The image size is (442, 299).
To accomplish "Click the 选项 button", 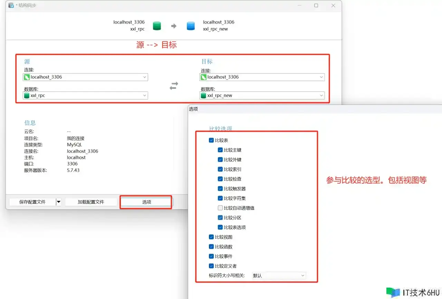I will point(146,202).
